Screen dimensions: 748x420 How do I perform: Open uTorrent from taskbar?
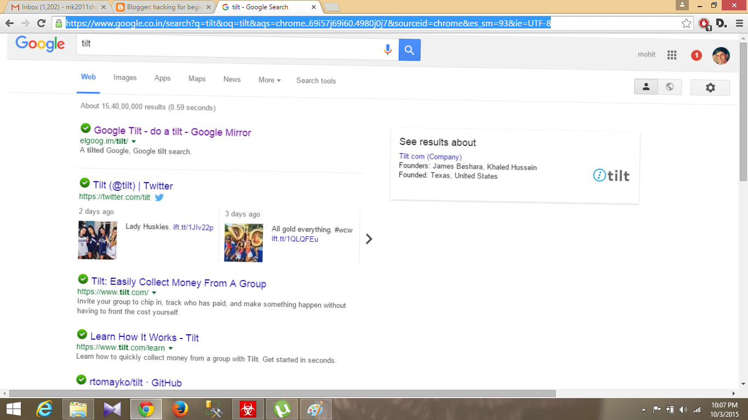point(282,409)
